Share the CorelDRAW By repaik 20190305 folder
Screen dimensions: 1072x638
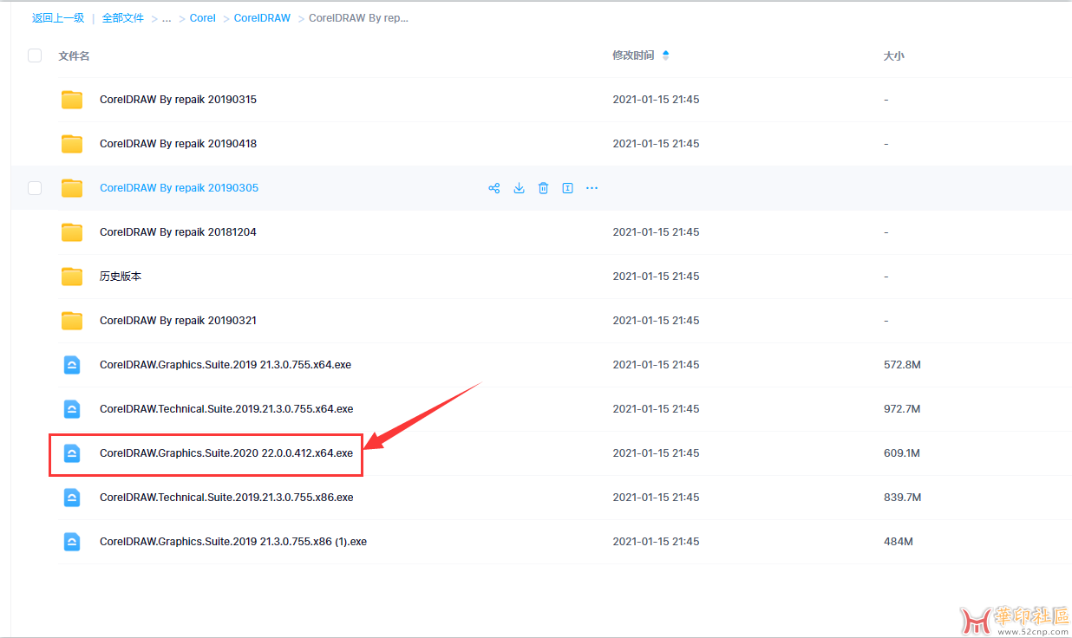pos(494,188)
